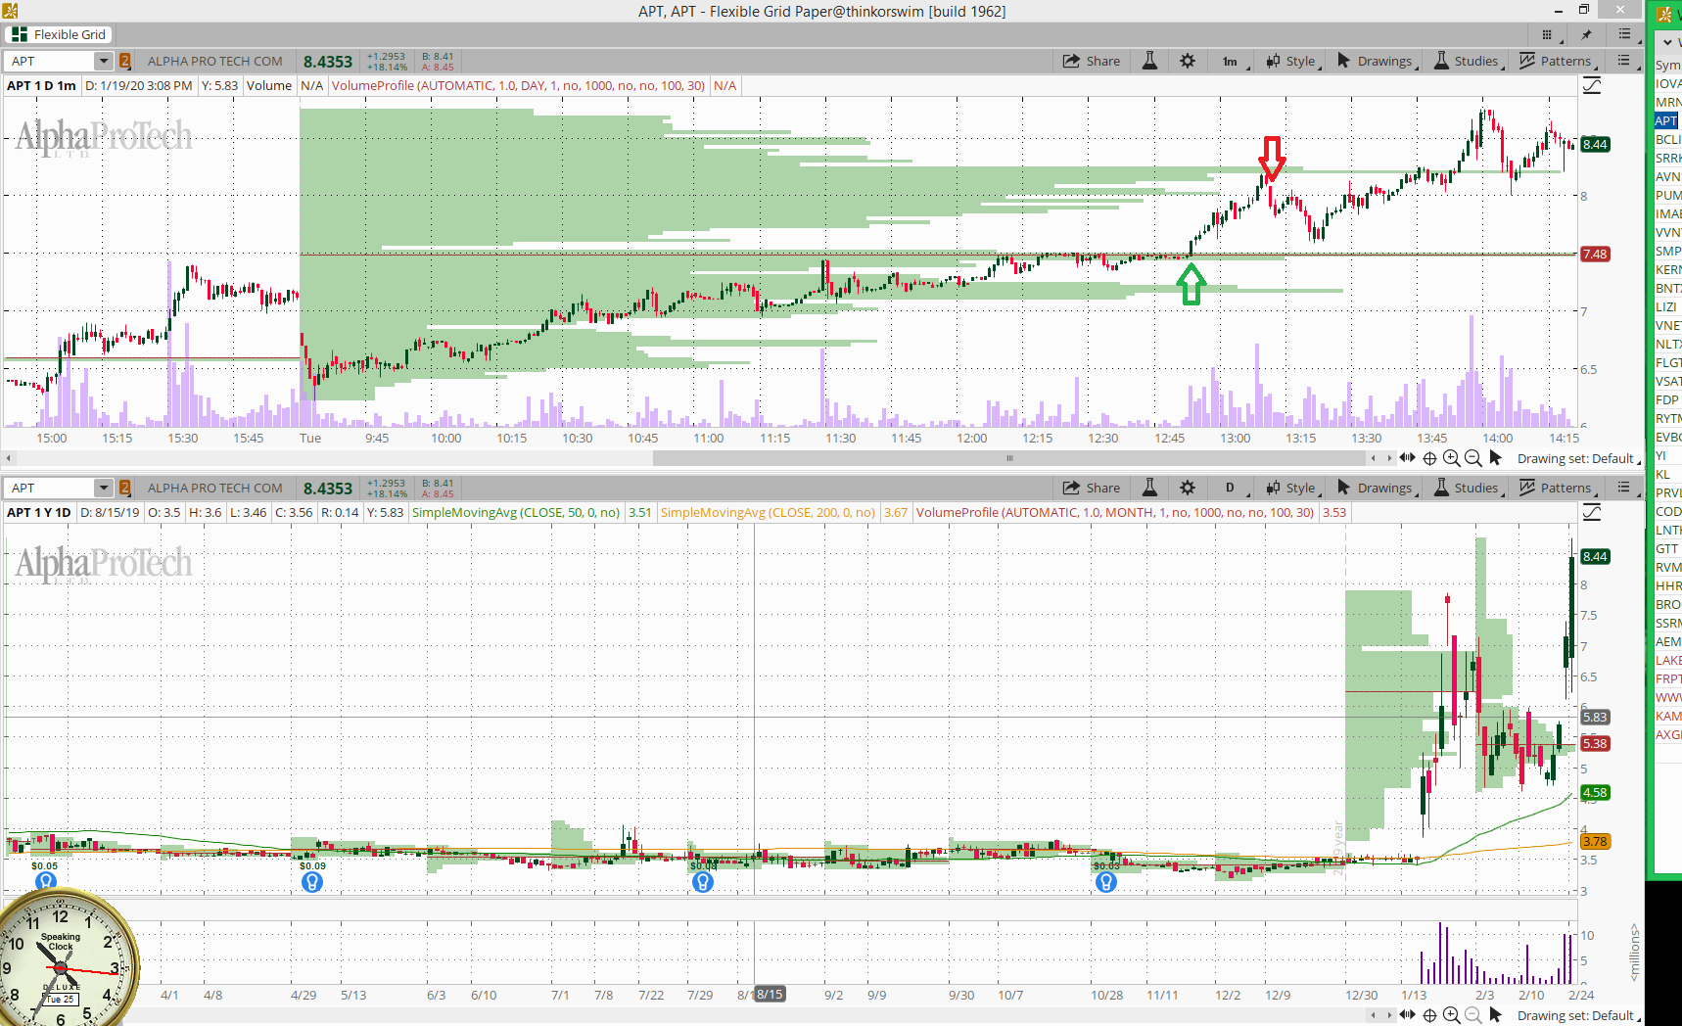Viewport: 1682px width, 1026px height.
Task: Click the flask icon in top chart toolbar
Action: (1150, 61)
